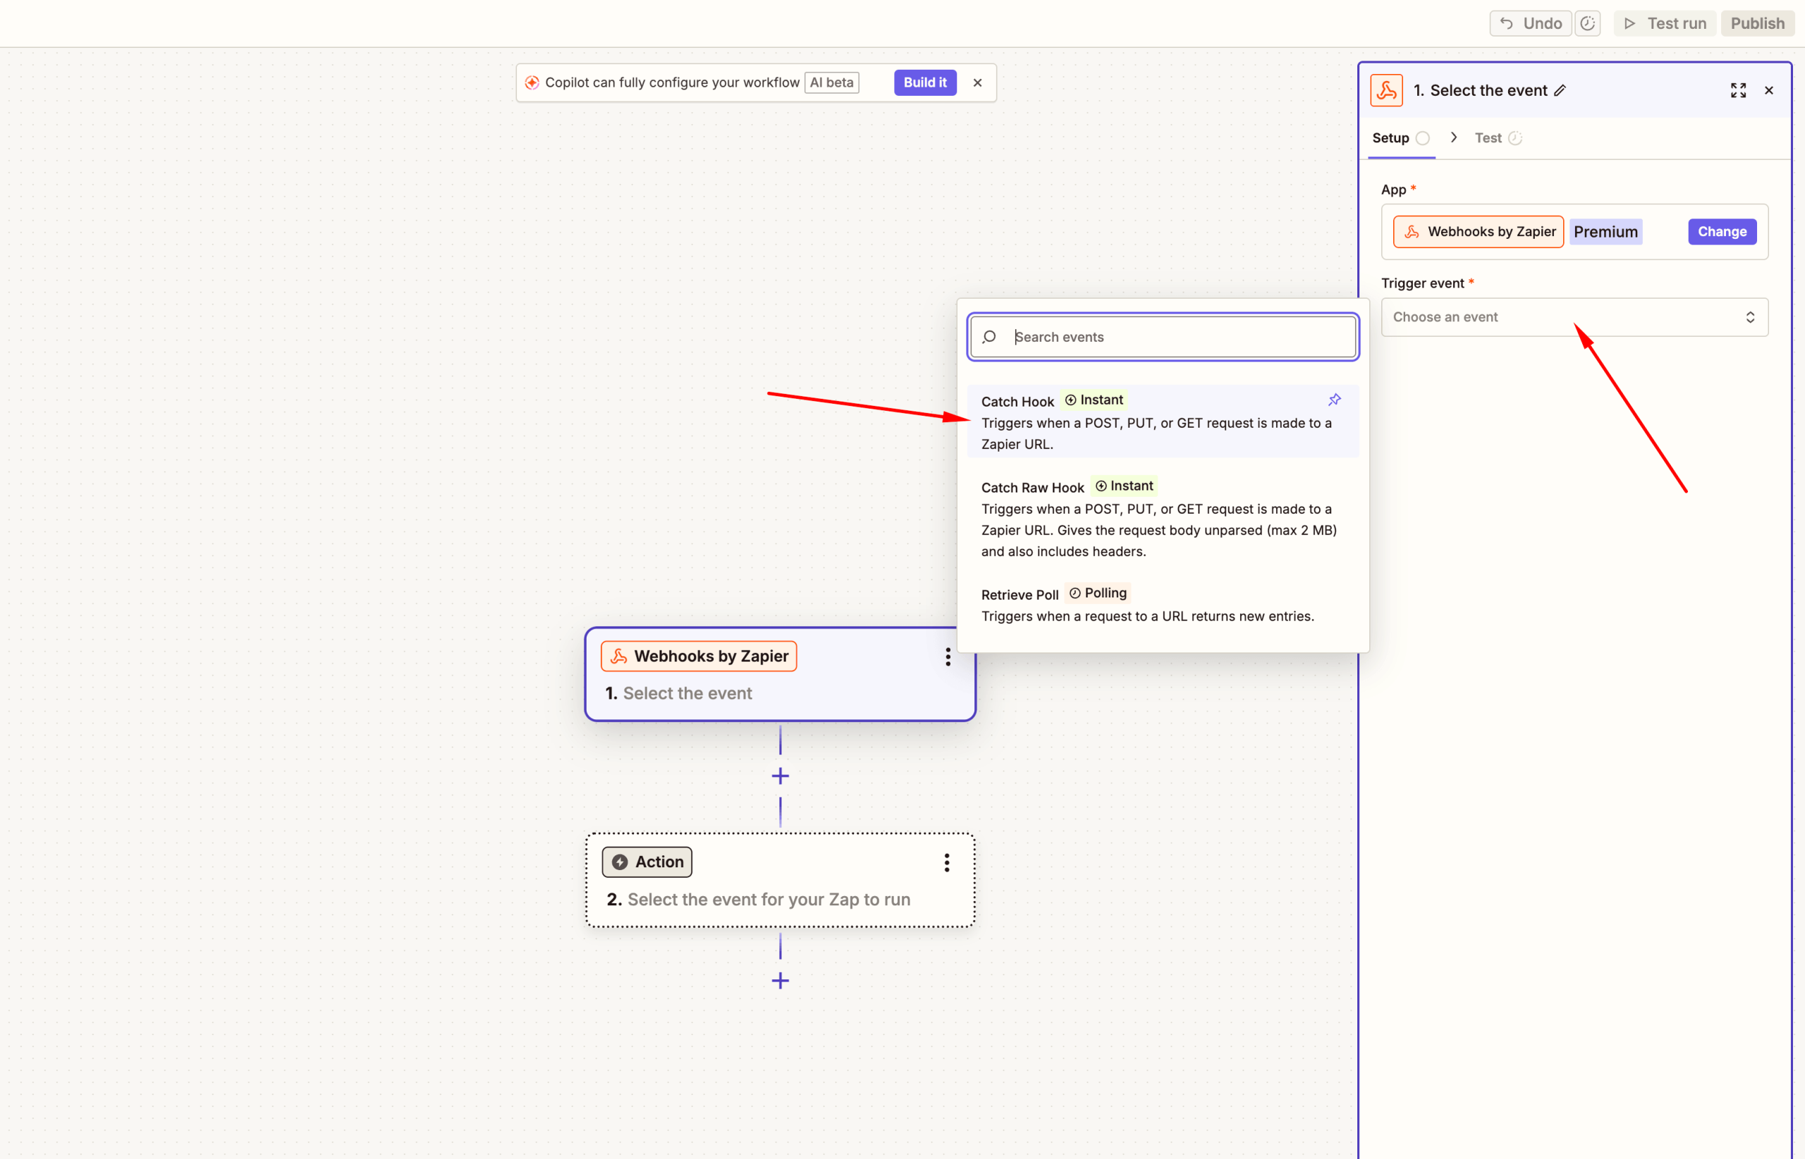Open version history clock icon
Image resolution: width=1805 pixels, height=1159 pixels.
1587,23
